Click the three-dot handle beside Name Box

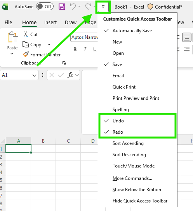pyautogui.click(x=43, y=75)
